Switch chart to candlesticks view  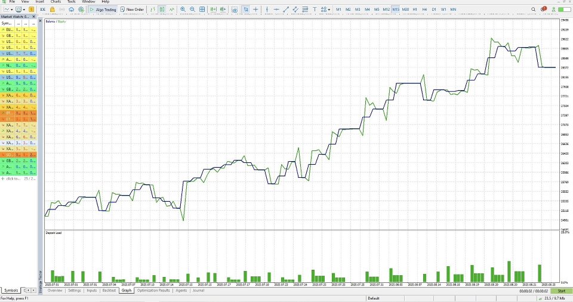162,10
